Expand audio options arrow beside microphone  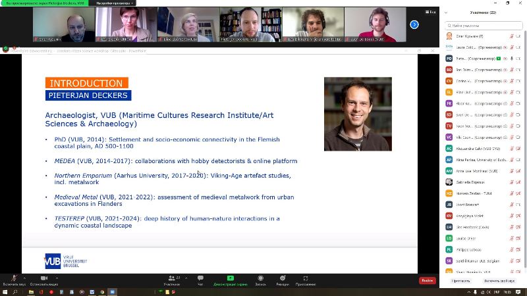point(24,277)
